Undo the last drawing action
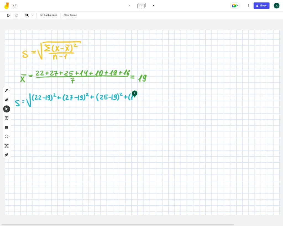283x226 pixels. coord(8,15)
